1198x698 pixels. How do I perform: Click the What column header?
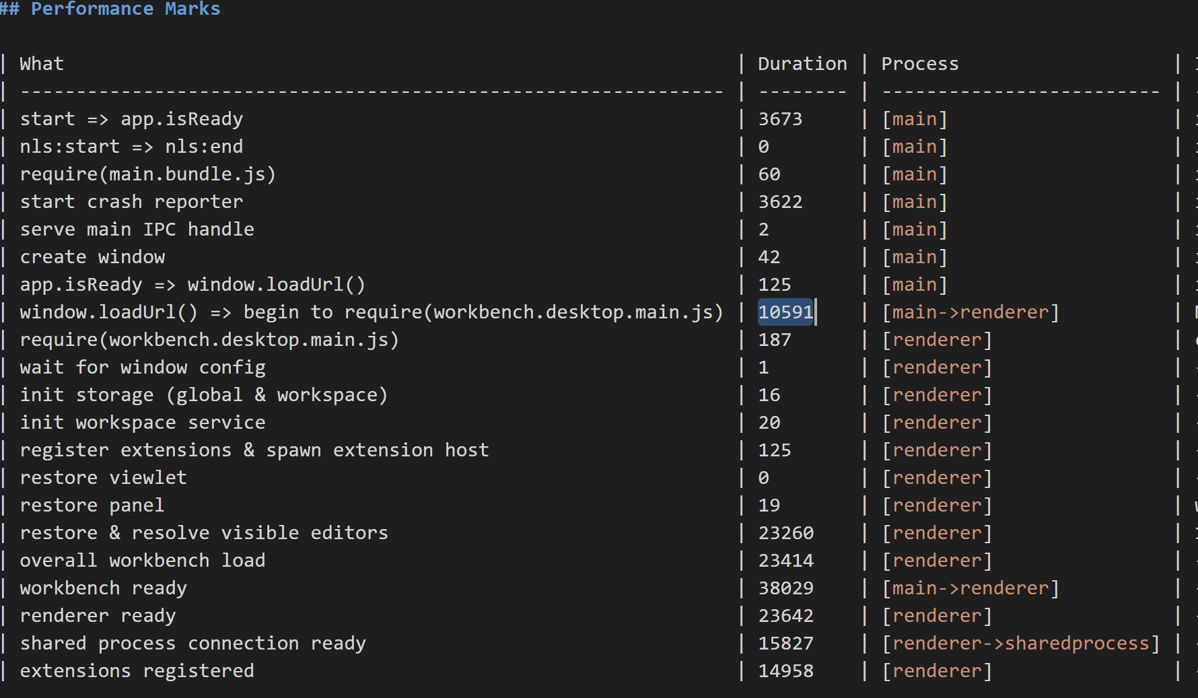41,63
